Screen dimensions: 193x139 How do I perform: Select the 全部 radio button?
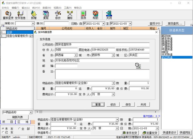20,128
